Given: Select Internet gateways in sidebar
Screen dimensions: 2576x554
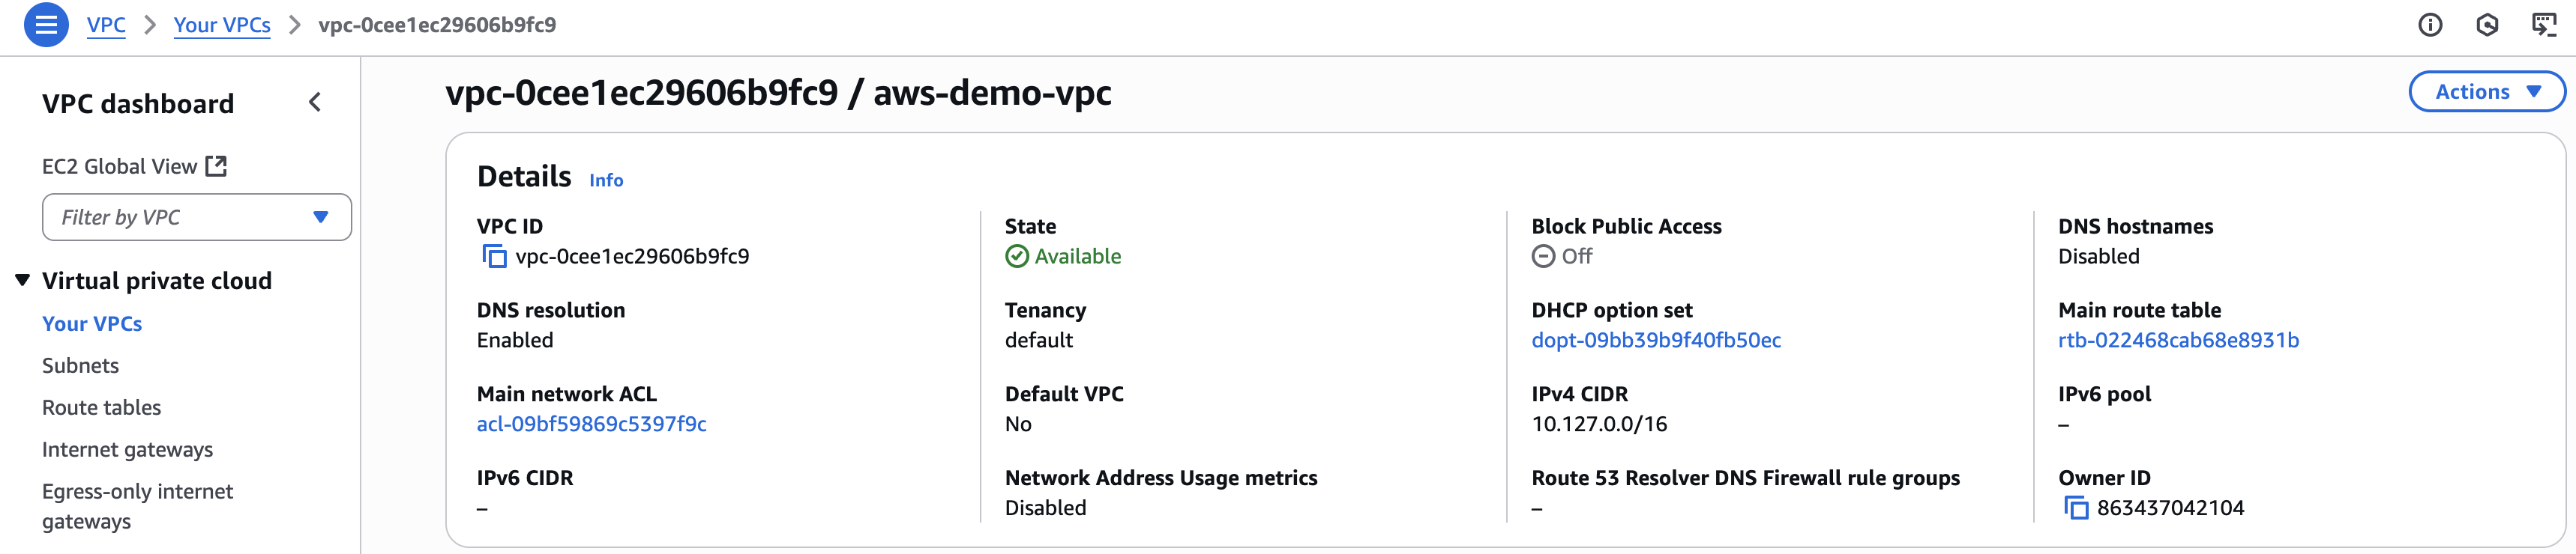Looking at the screenshot, I should pos(127,449).
